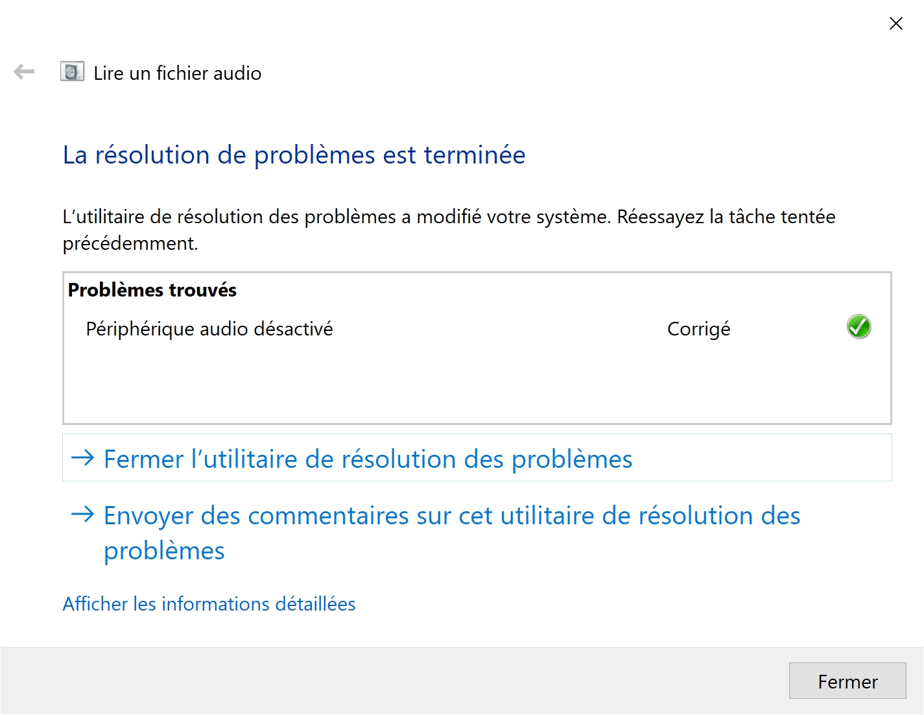Click heading La résolution de problèmes est terminée
This screenshot has height=715, width=924.
point(294,155)
